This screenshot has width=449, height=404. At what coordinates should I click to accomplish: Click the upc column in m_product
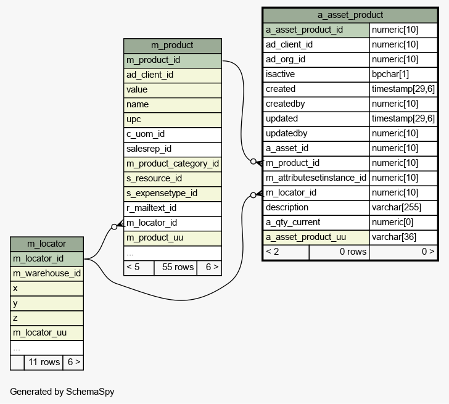tap(173, 120)
